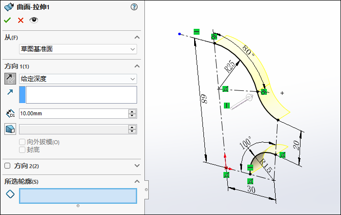Click the blue endpoint of the construction line
The image size is (341, 215).
coord(180,34)
